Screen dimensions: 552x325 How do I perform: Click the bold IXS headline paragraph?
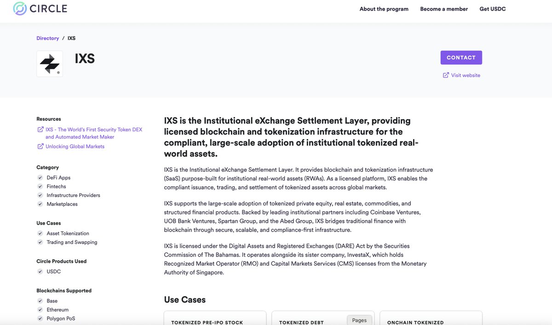(291, 137)
